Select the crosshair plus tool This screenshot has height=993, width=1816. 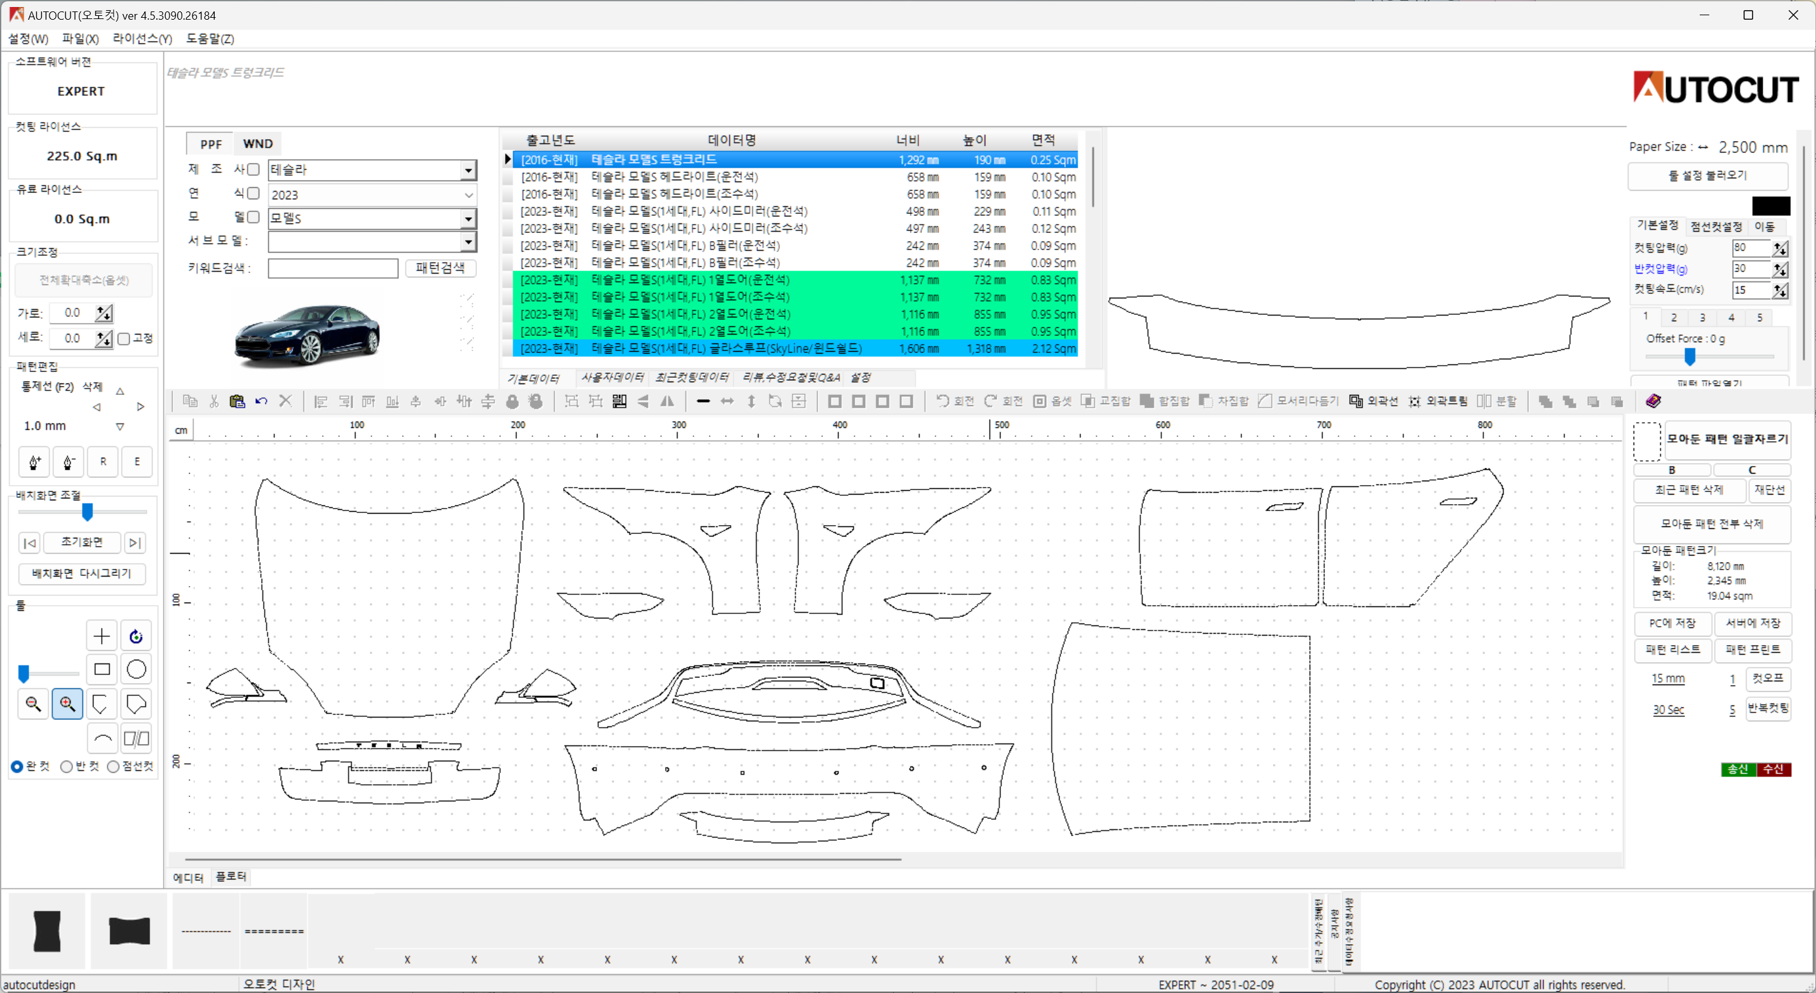[102, 636]
